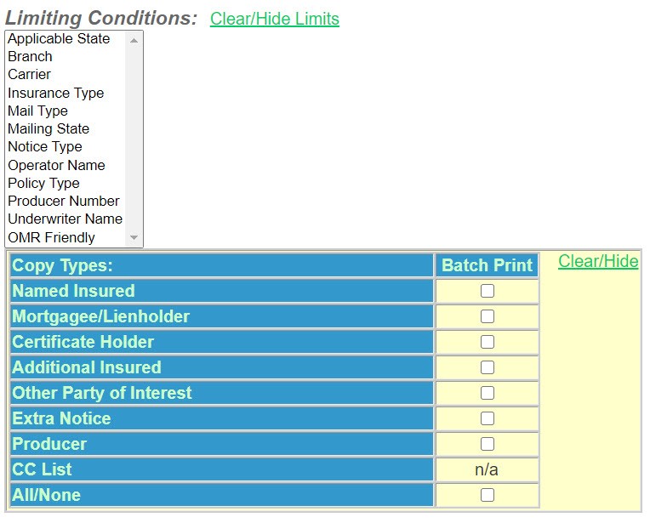Choose Branch from the limiting conditions list
Image resolution: width=650 pixels, height=523 pixels.
pos(30,56)
